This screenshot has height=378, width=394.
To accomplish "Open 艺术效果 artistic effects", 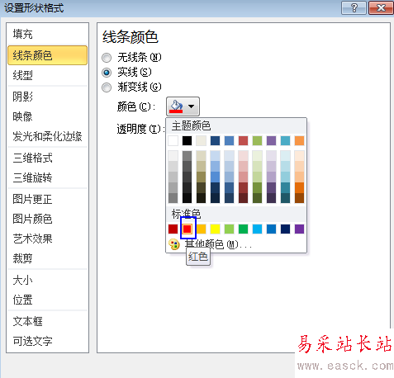I will point(47,239).
